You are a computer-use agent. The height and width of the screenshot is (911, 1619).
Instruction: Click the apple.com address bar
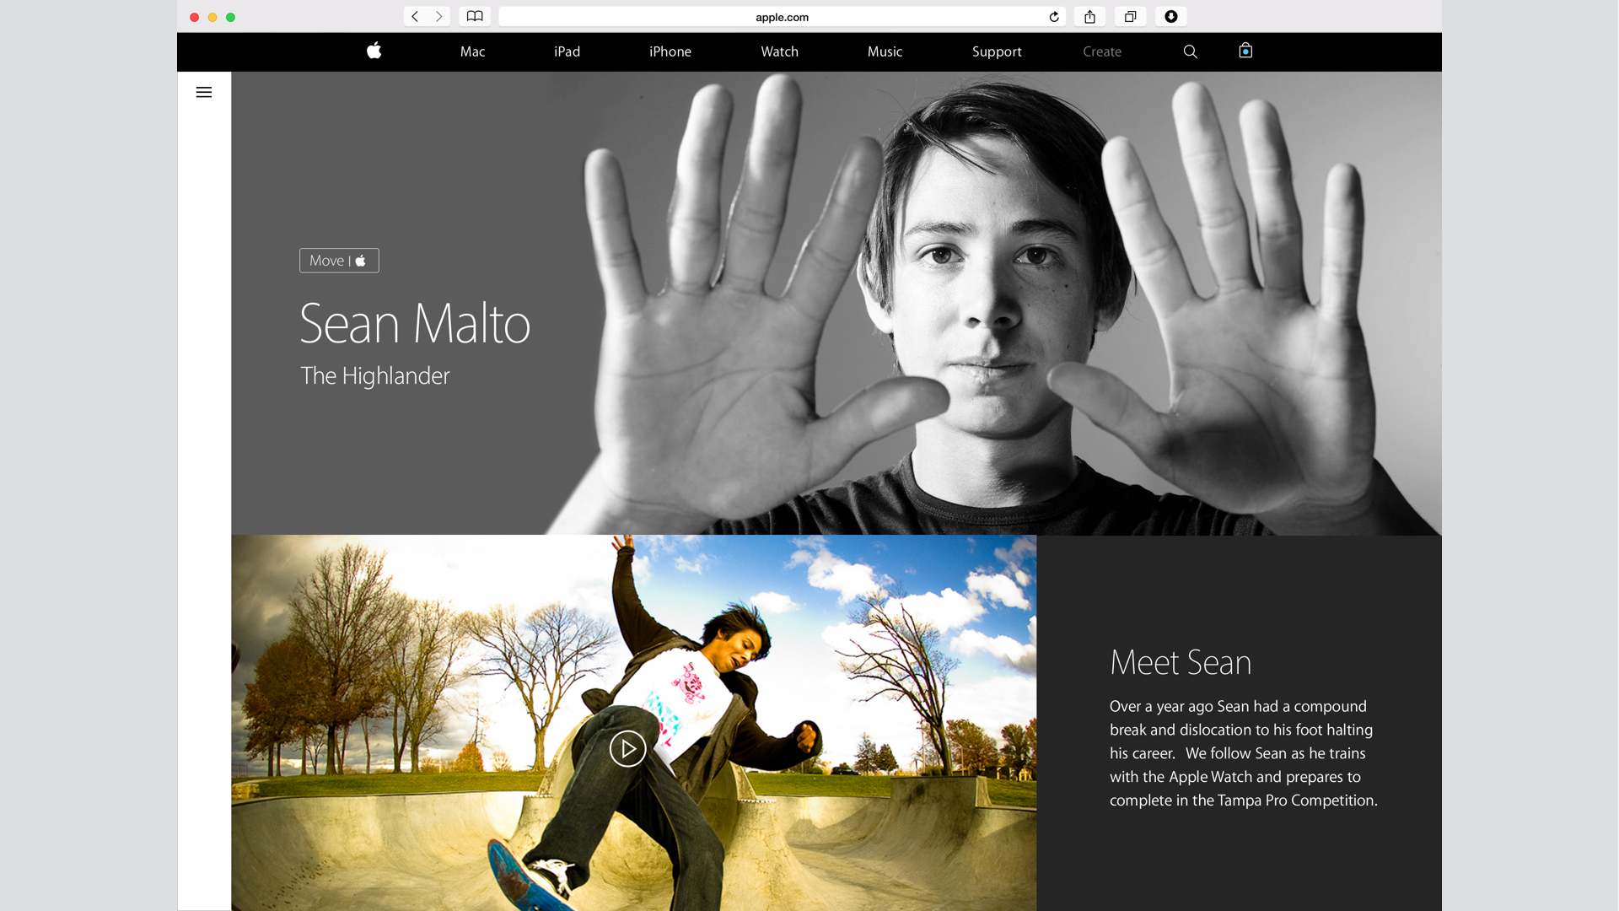782,17
